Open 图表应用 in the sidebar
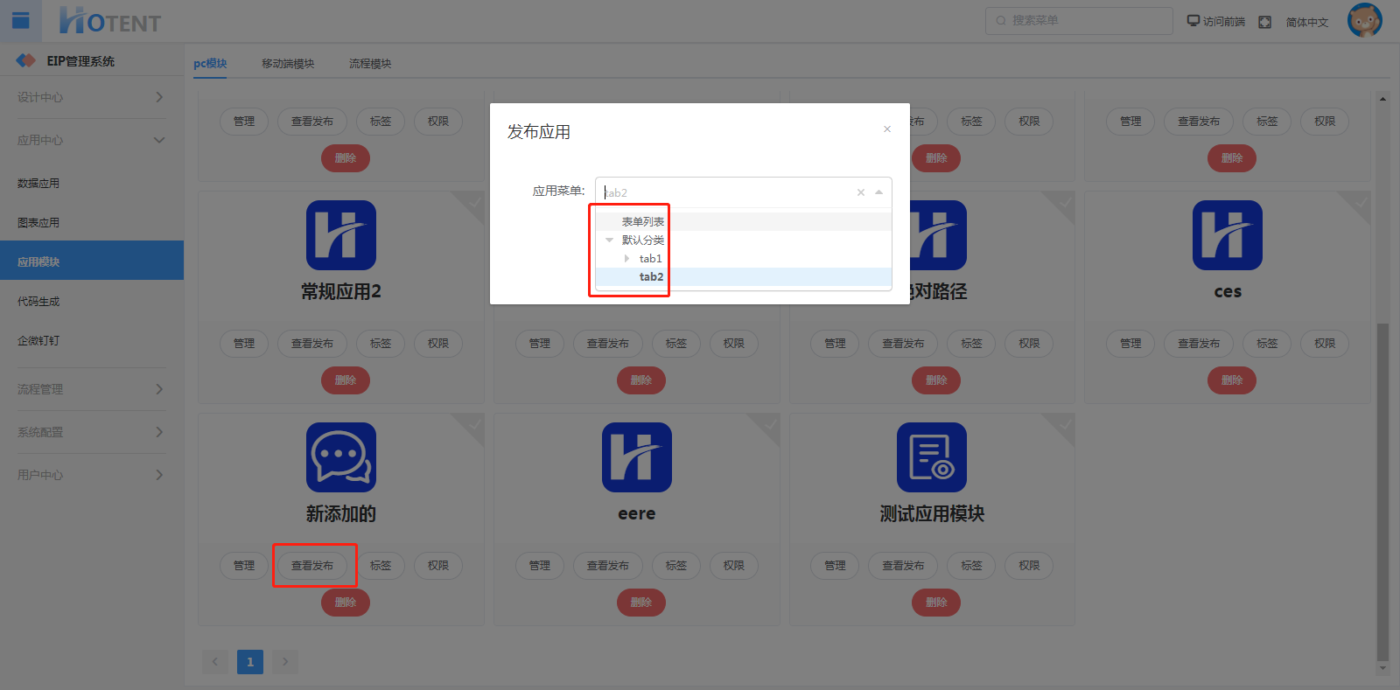1400x690 pixels. click(x=92, y=223)
